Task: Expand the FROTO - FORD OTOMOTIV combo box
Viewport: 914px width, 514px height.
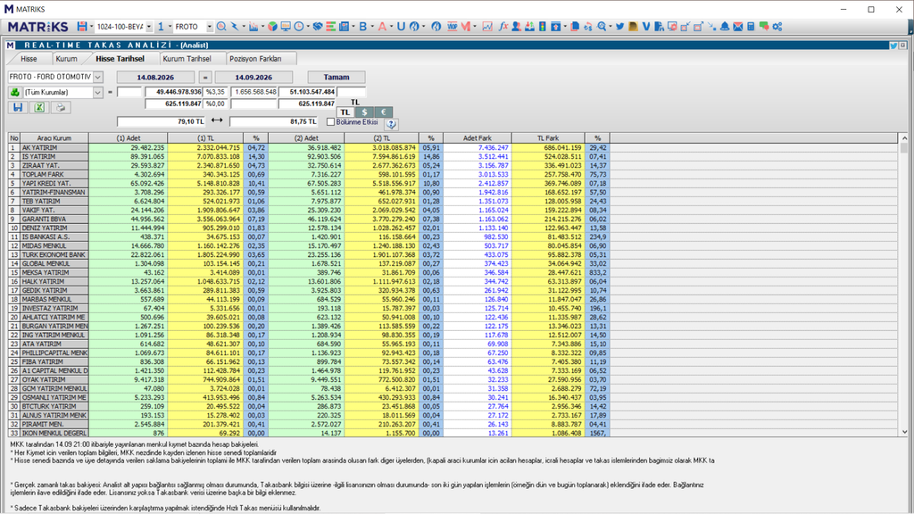Action: [x=98, y=77]
